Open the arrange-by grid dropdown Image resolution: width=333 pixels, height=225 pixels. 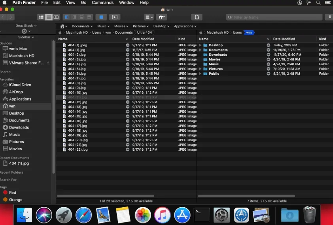point(149,17)
